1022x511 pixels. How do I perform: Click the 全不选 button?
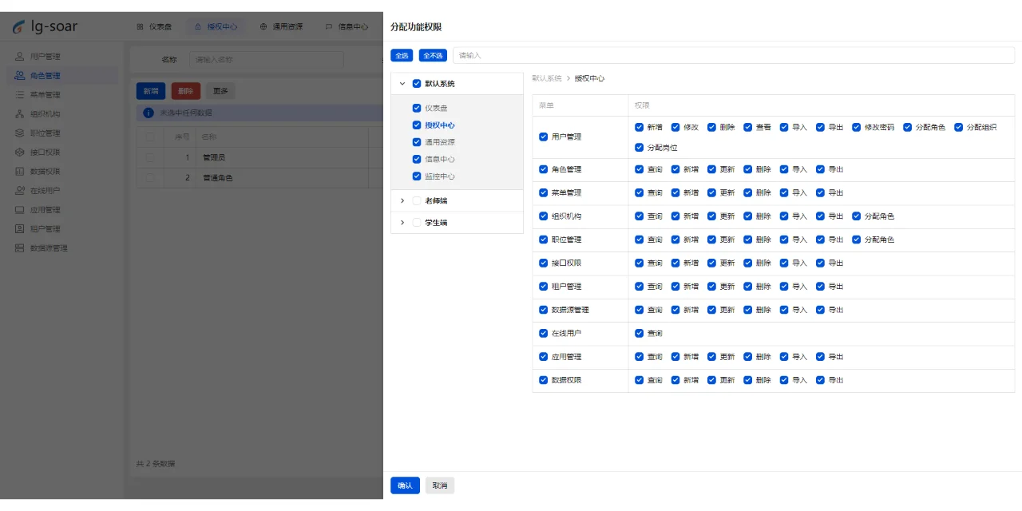433,55
